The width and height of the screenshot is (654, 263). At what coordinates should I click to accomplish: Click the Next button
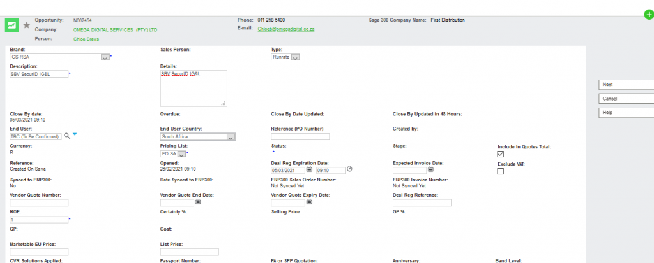coord(626,84)
